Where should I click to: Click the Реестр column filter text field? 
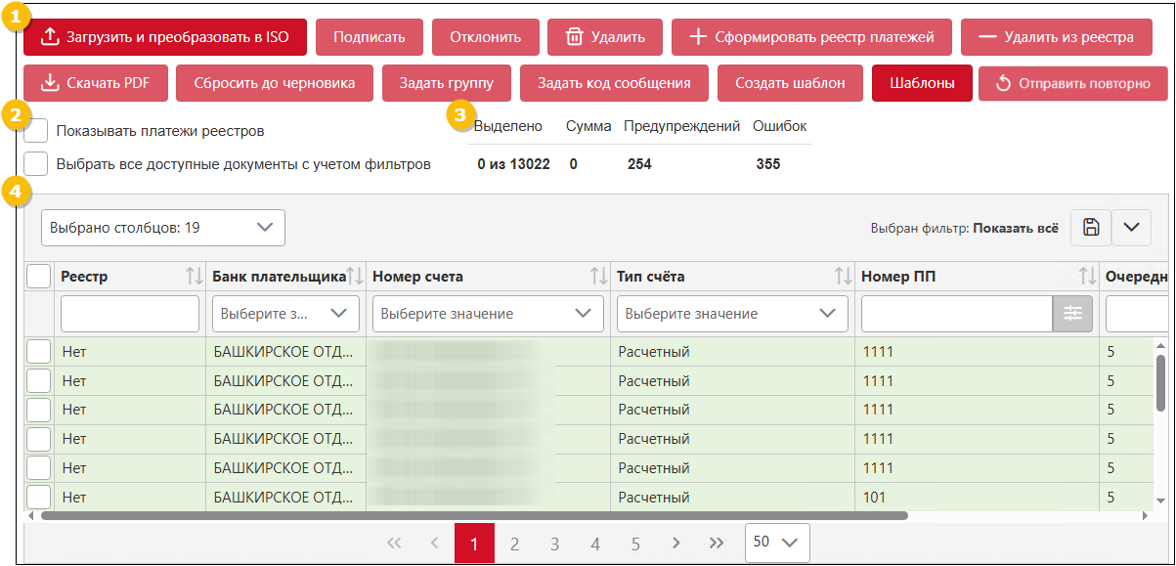pyautogui.click(x=130, y=314)
